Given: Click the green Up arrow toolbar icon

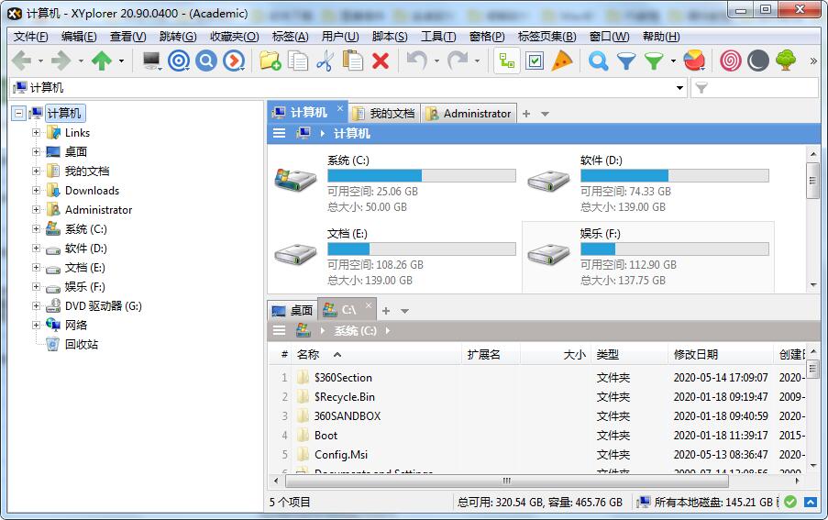Looking at the screenshot, I should [x=101, y=61].
